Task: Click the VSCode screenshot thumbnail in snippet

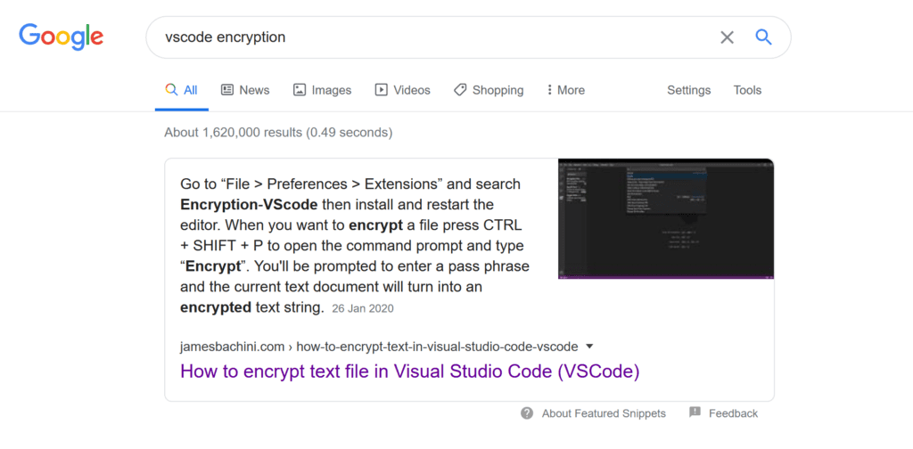Action: tap(665, 218)
